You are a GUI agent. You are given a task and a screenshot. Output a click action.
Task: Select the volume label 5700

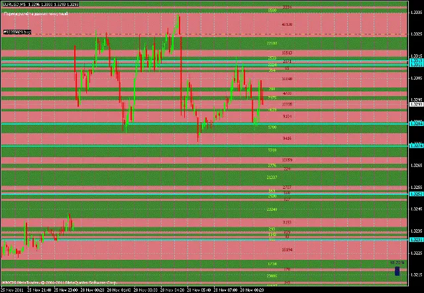272,127
